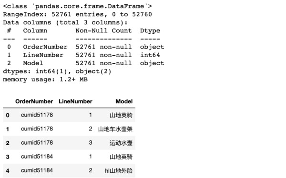Click LineNumber value 3 in row 2
This screenshot has height=178, width=286.
[x=91, y=143]
